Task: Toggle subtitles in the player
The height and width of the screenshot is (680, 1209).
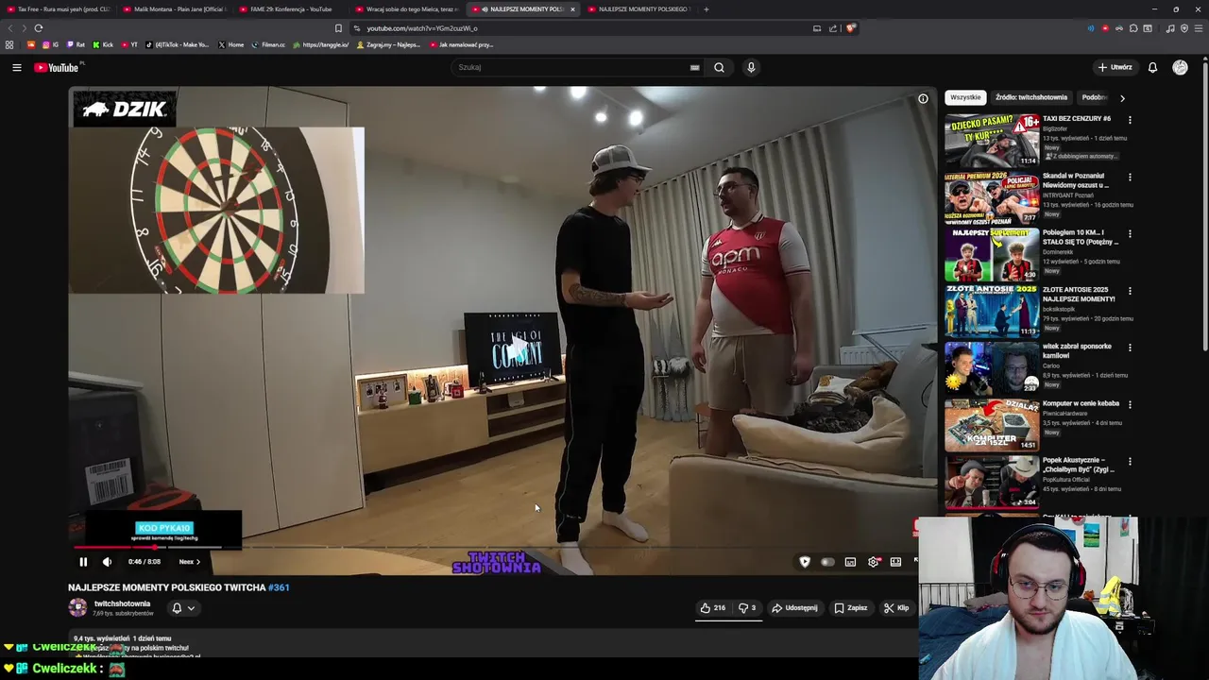Action: point(850,562)
